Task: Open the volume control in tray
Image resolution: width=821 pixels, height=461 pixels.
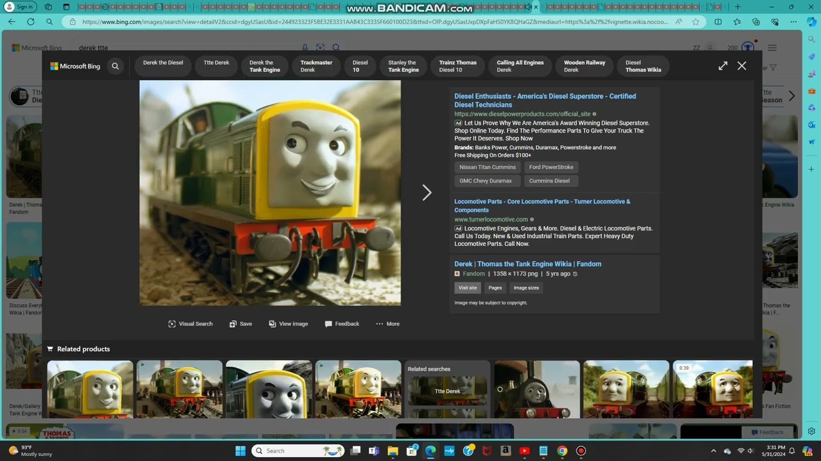Action: [x=751, y=451]
